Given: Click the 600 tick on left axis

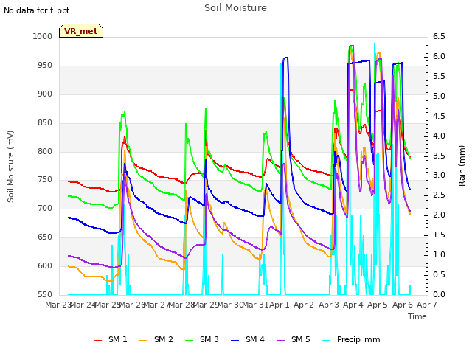Looking at the screenshot, I should click(x=45, y=265).
